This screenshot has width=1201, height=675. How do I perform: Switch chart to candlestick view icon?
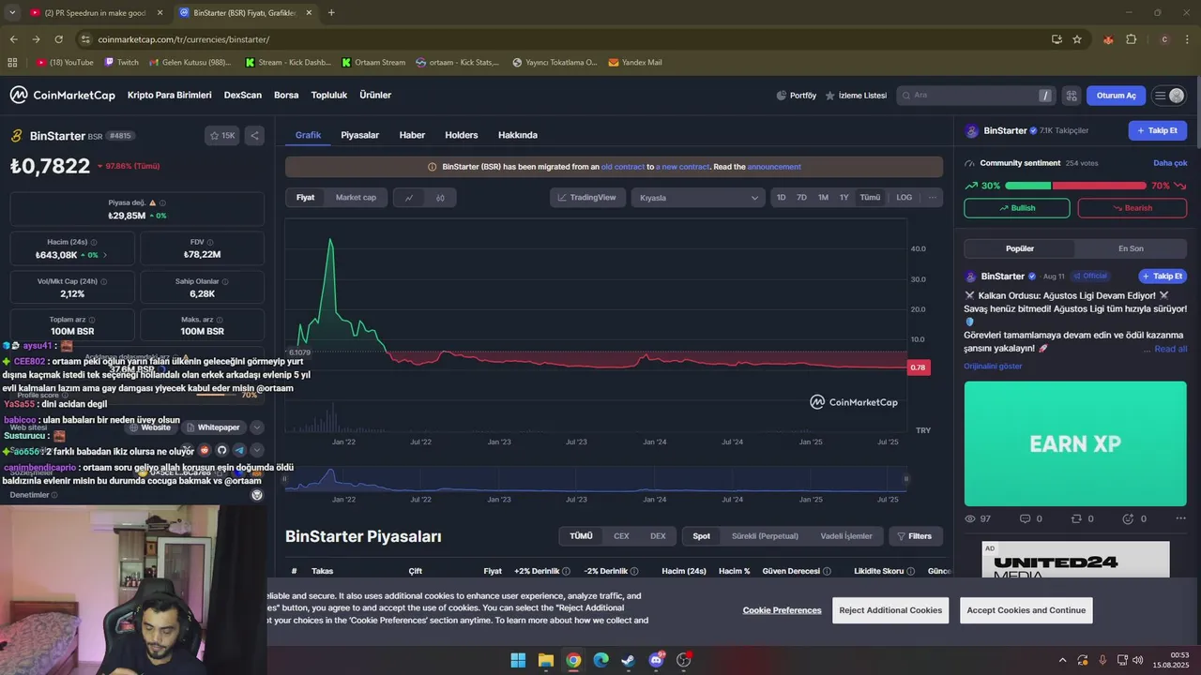coord(440,198)
